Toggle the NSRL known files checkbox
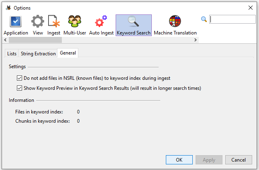 pyautogui.click(x=19, y=78)
